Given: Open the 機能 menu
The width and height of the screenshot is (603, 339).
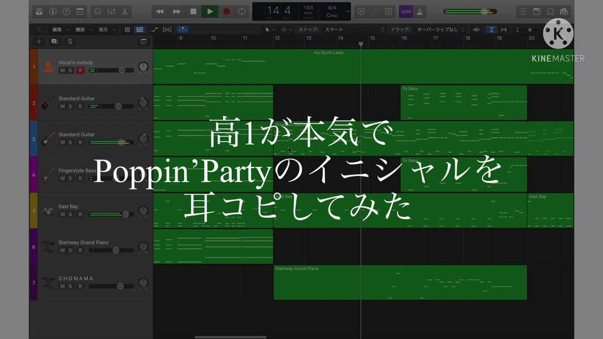Looking at the screenshot, I should [x=84, y=30].
